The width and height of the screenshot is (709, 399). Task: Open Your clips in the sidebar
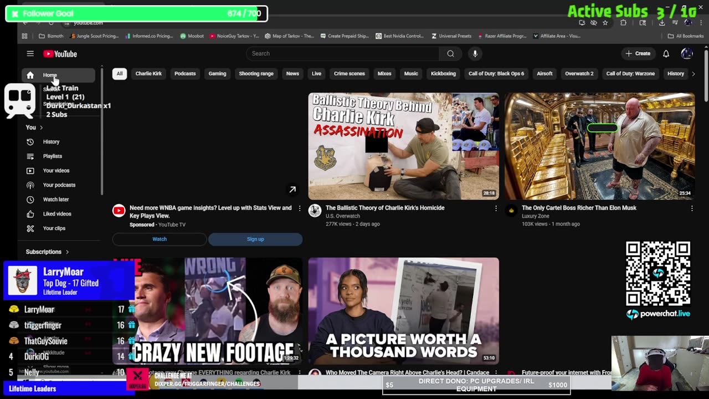point(59,228)
